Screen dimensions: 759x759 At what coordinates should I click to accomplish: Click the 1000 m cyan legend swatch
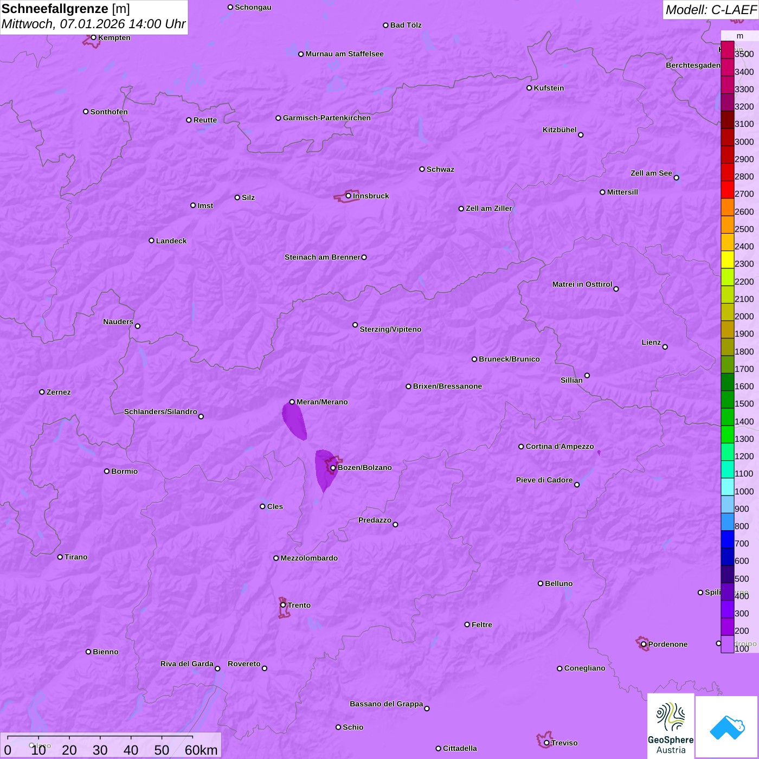pyautogui.click(x=727, y=487)
